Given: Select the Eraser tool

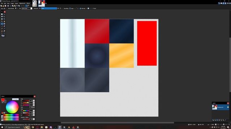Looking at the screenshot, I should (4, 26).
